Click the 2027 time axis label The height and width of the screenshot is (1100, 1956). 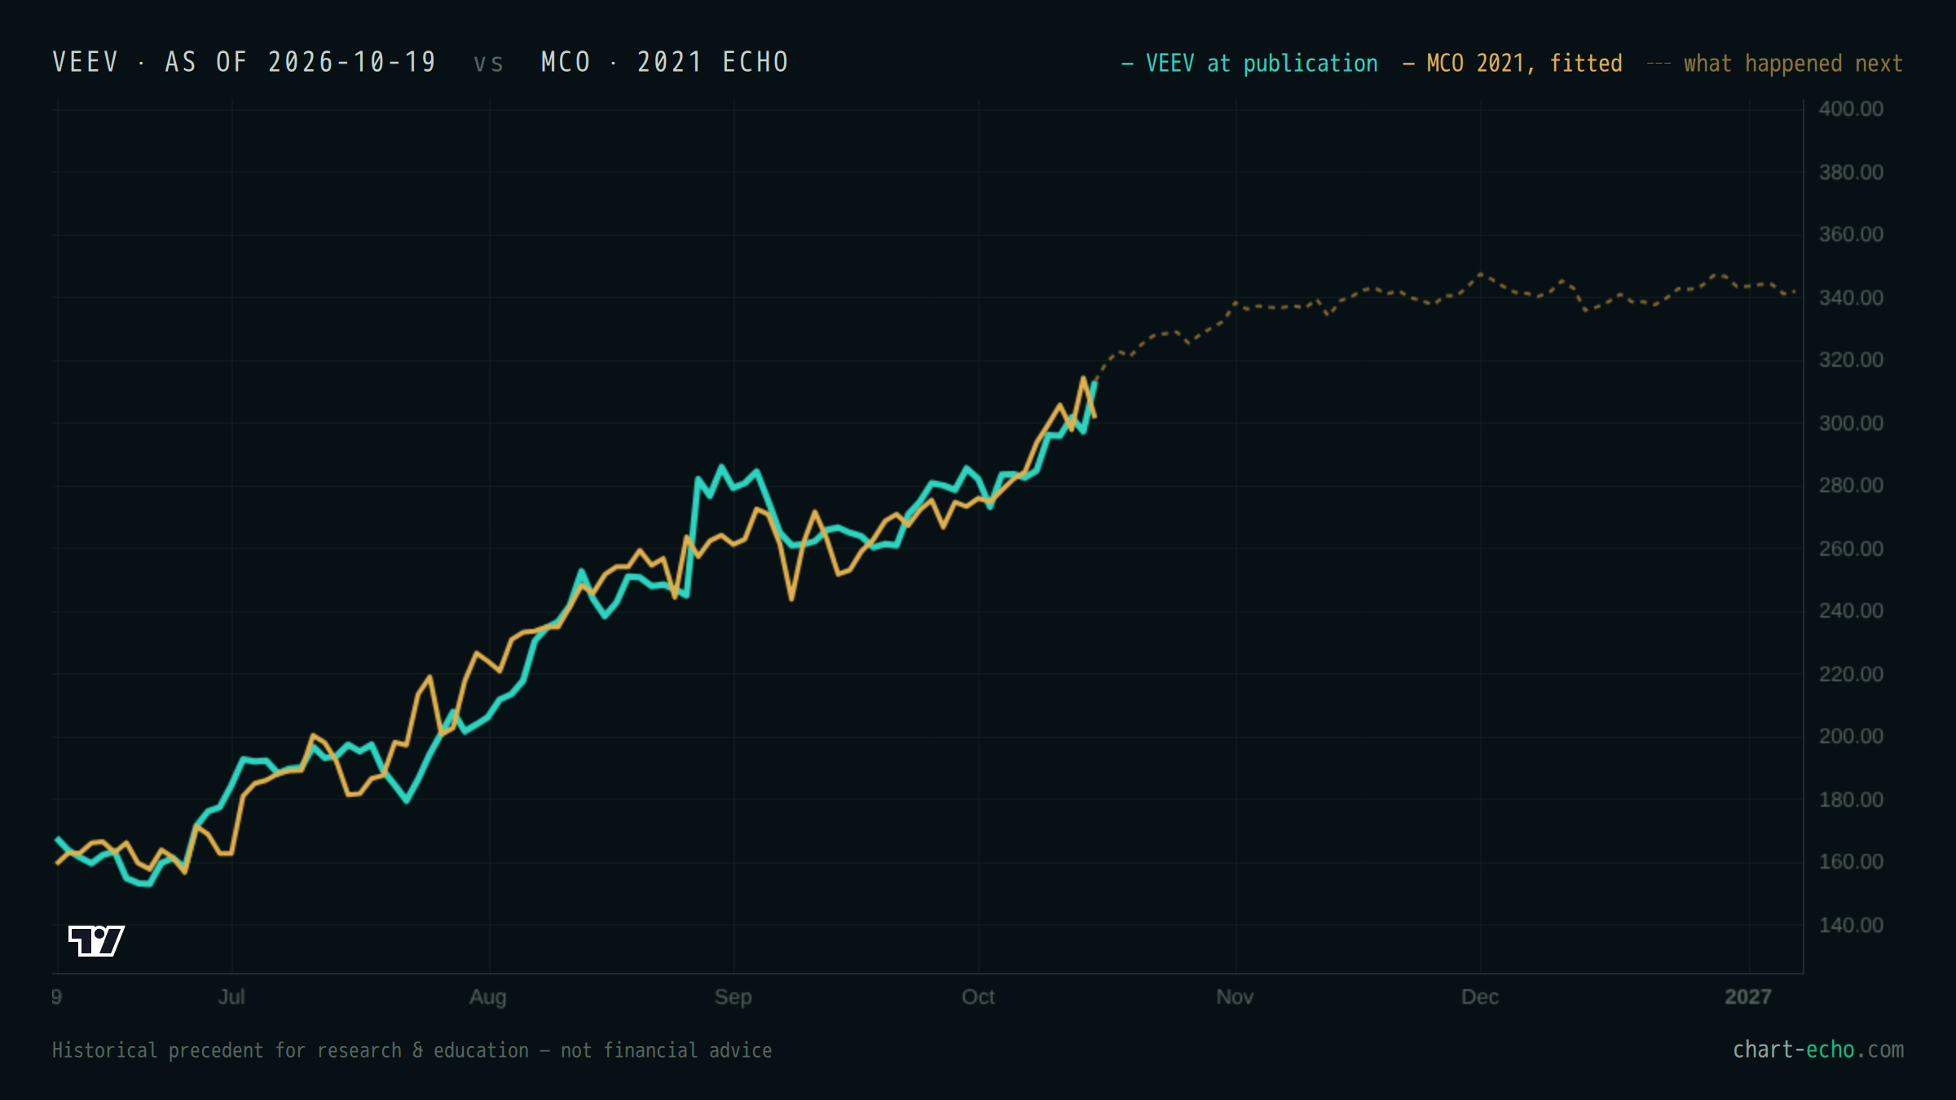tap(1748, 997)
